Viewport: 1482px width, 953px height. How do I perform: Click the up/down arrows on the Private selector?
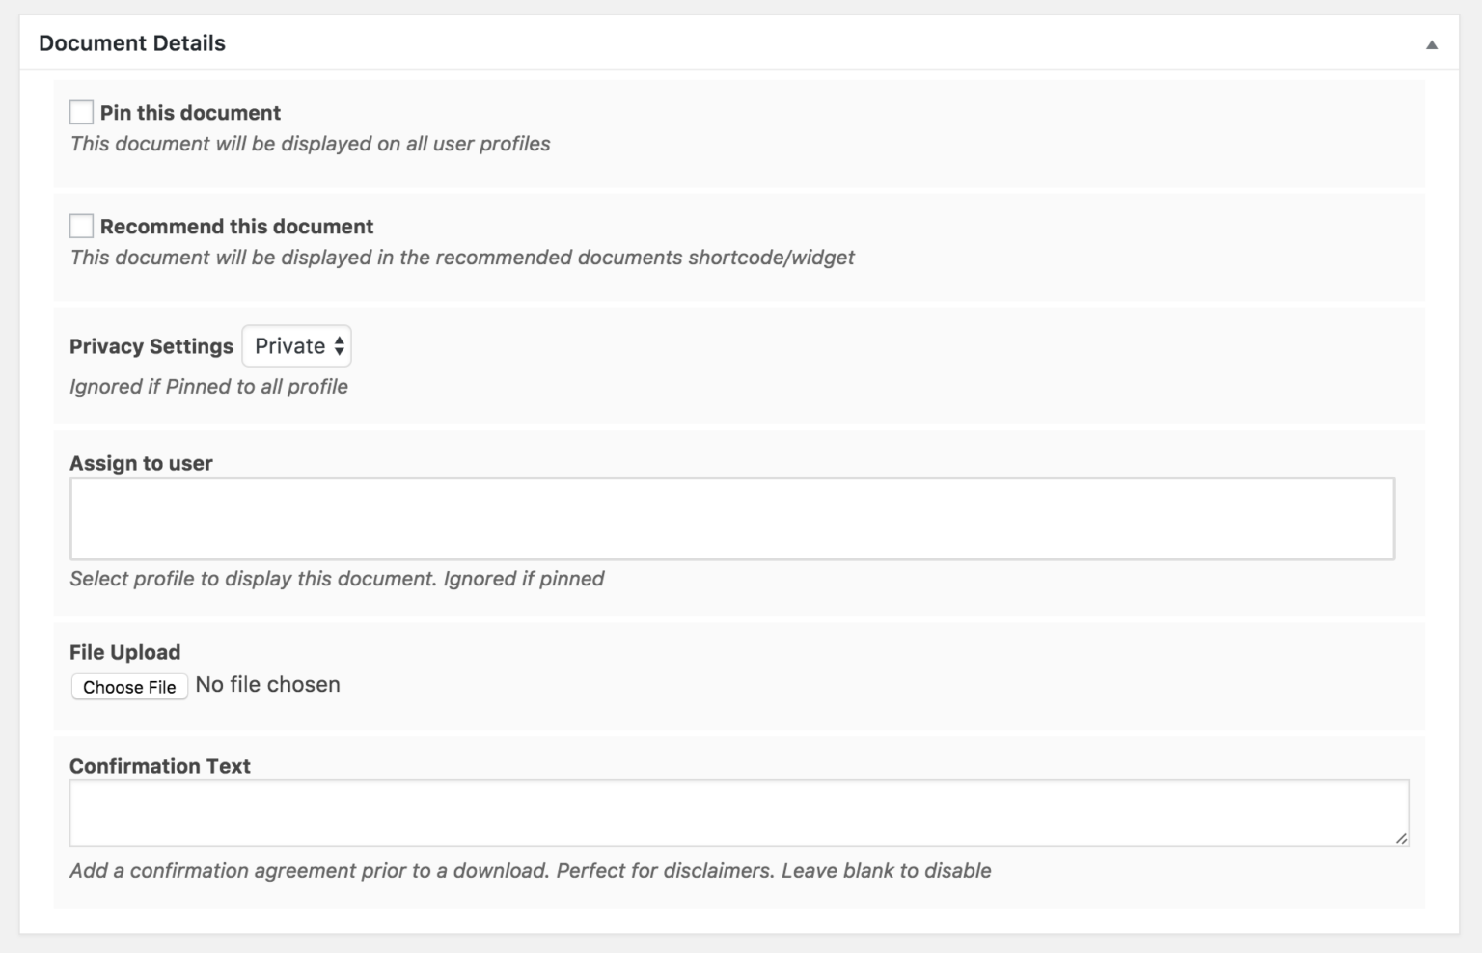tap(340, 345)
